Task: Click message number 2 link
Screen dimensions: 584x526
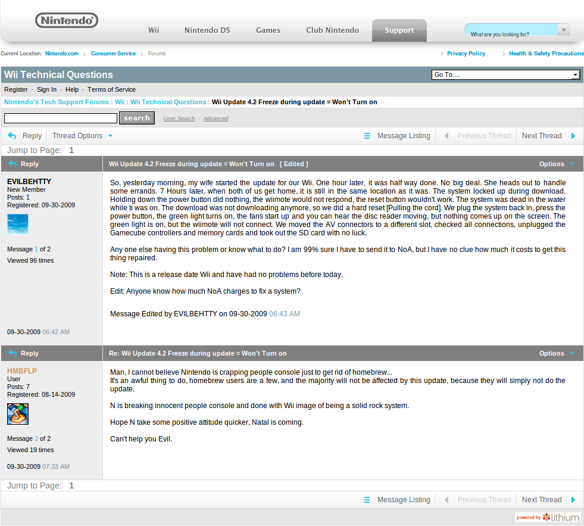Action: click(x=36, y=438)
